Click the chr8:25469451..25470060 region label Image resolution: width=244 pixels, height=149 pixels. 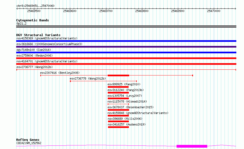click(x=35, y=6)
